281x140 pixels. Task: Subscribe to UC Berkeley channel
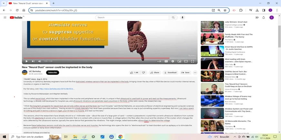click(53, 73)
